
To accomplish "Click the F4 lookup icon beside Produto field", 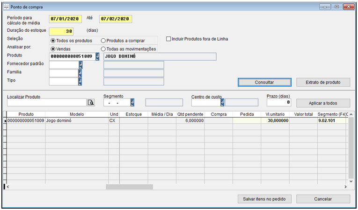I will click(x=98, y=56).
